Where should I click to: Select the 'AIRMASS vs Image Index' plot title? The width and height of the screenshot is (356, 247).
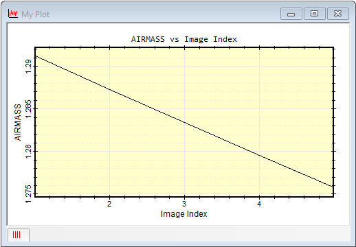coord(184,39)
